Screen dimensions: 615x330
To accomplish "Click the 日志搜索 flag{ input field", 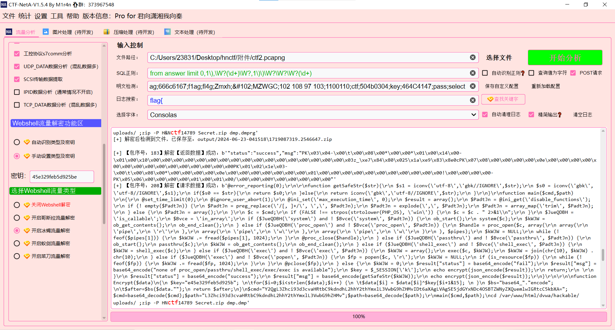I will 313,100.
